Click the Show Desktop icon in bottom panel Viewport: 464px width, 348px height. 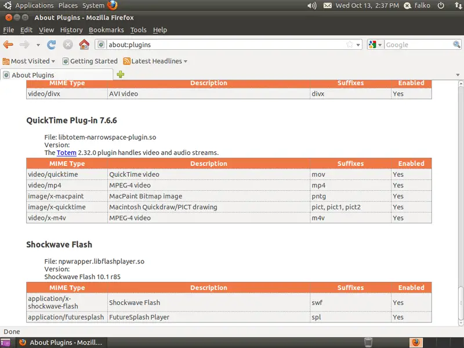[5, 342]
